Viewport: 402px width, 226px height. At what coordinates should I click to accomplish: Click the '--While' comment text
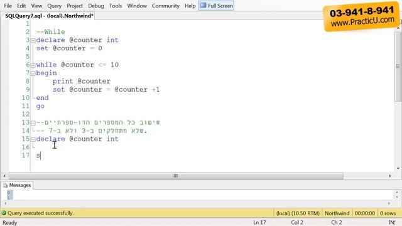click(x=51, y=32)
